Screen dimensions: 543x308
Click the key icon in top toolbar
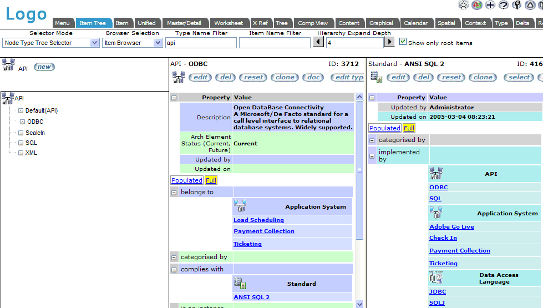point(517,5)
